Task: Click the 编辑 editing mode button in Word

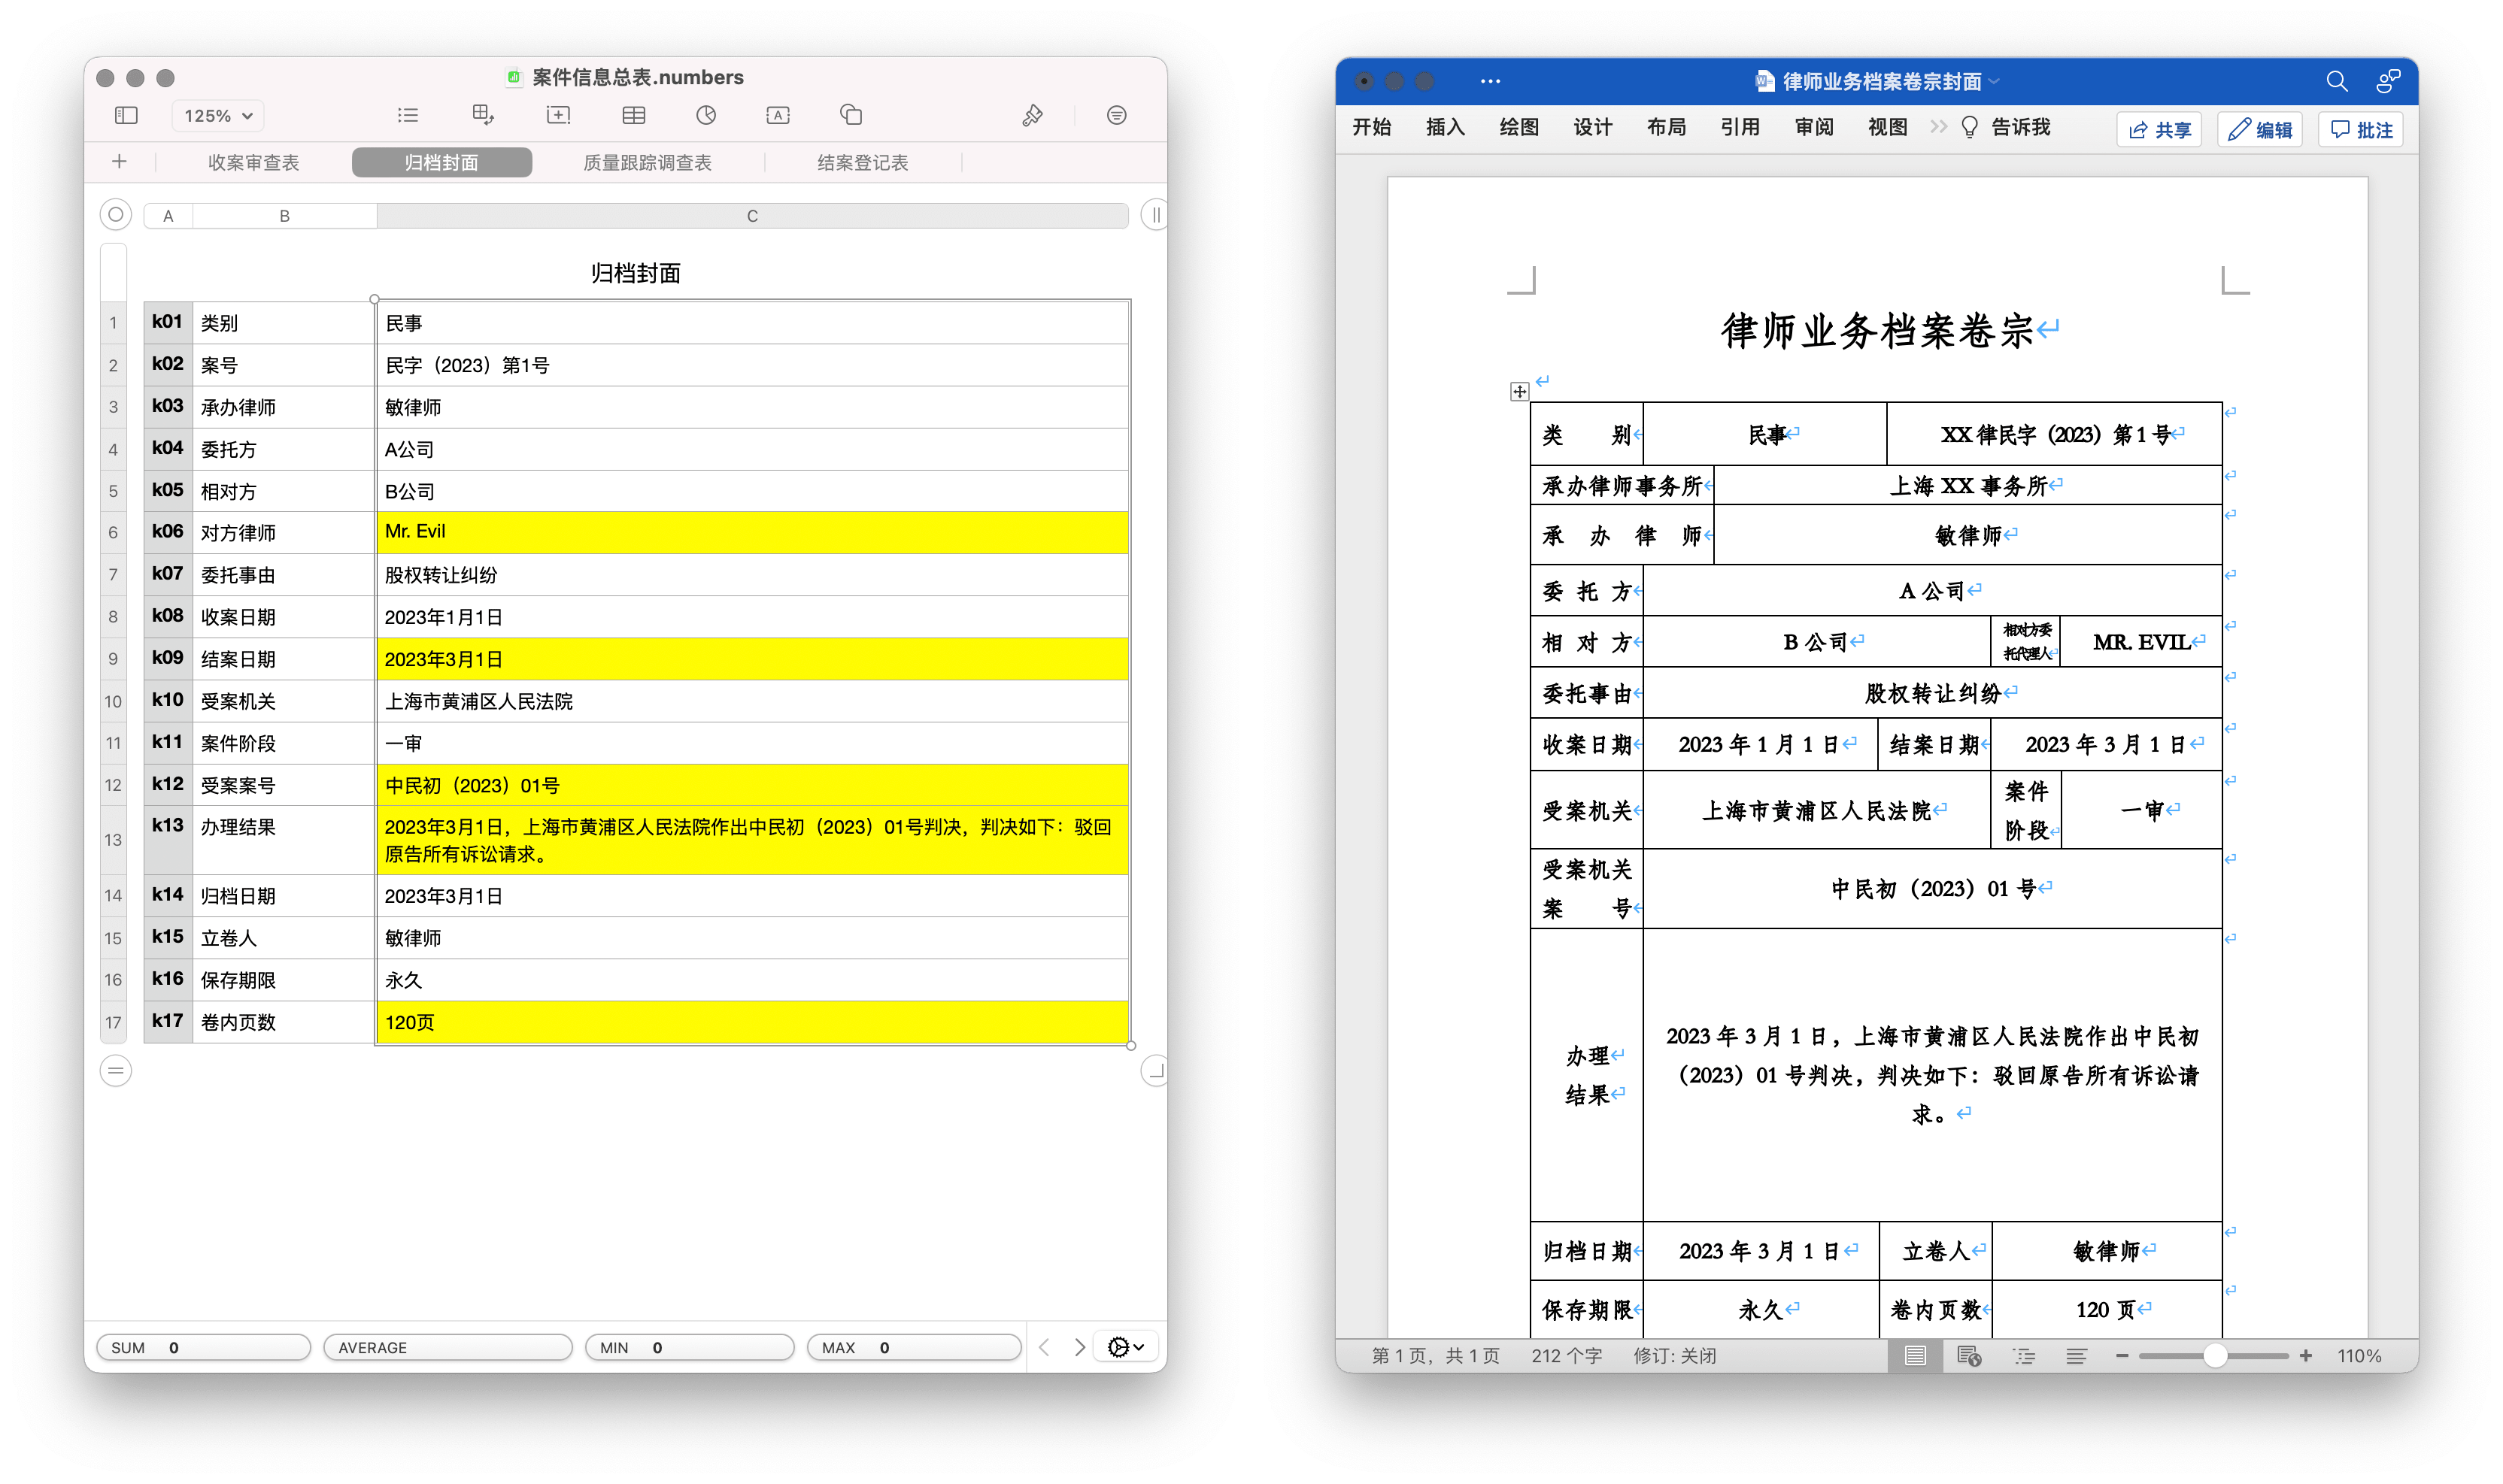Action: coord(2260,129)
